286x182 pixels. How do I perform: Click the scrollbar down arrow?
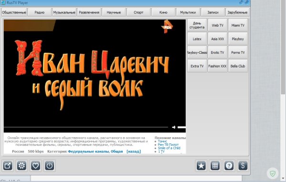[283, 178]
